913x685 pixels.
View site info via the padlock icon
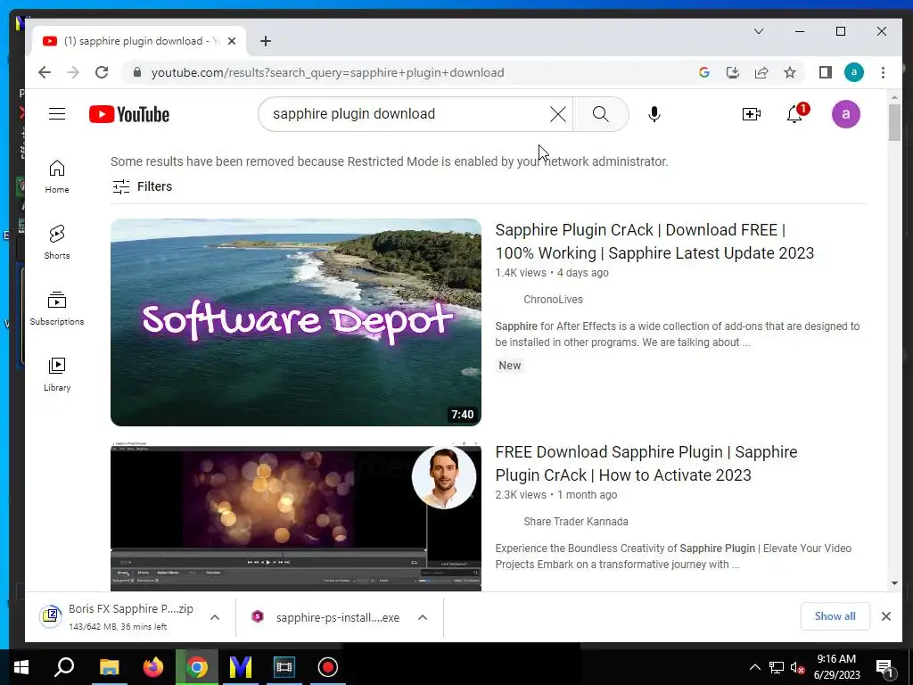(136, 72)
